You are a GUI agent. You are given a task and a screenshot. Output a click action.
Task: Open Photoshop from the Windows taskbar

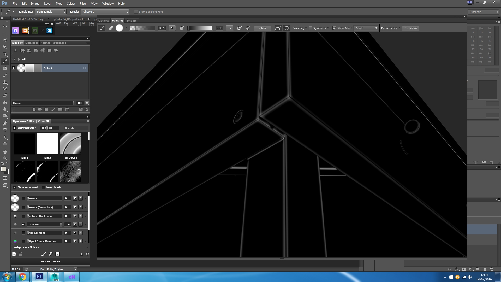pos(39,277)
